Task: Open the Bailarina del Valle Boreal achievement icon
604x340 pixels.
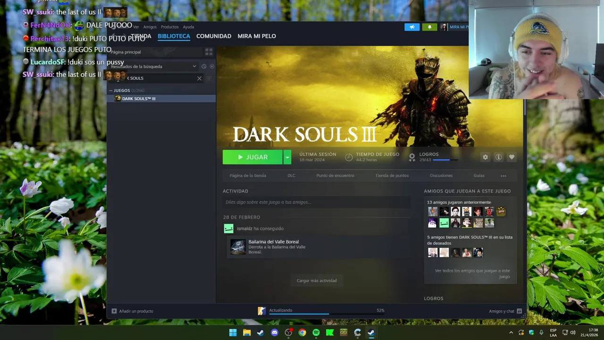Action: [x=238, y=246]
